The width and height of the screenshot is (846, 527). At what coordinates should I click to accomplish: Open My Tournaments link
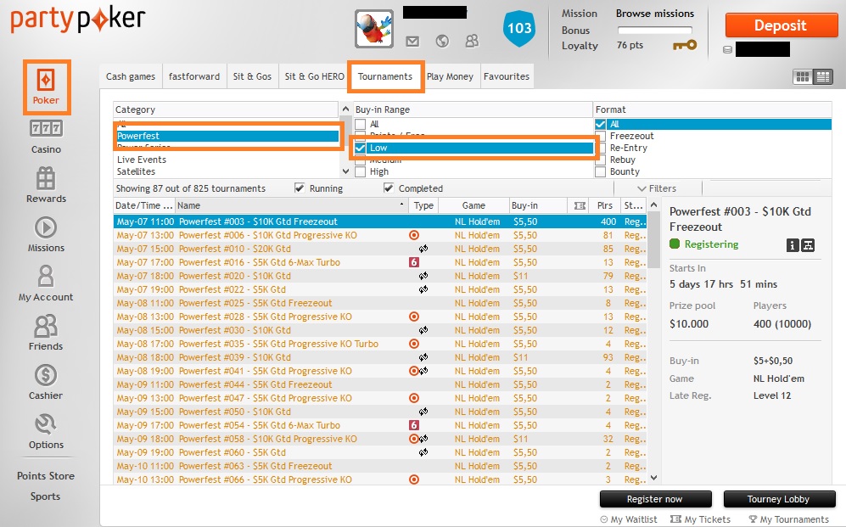point(789,519)
